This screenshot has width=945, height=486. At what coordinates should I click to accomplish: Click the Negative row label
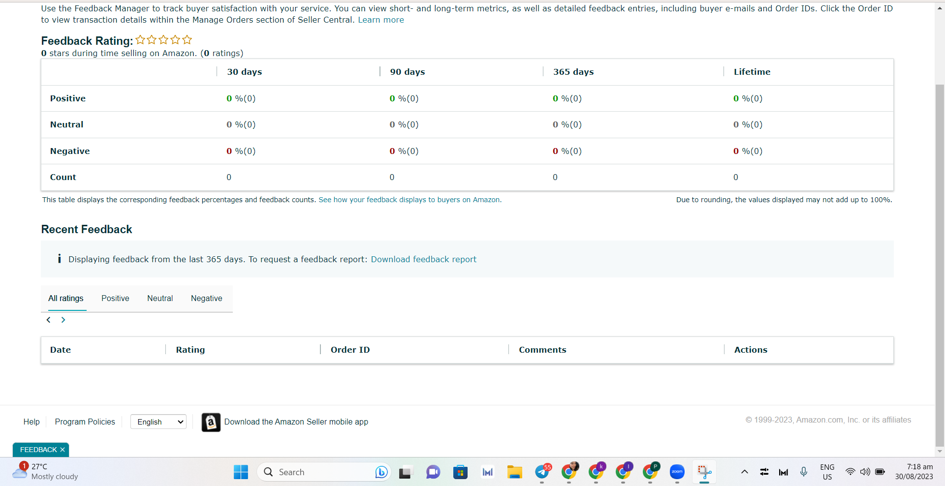click(x=70, y=151)
